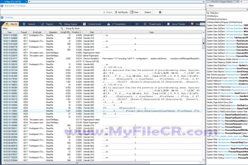Screen dimensions: 248x165
Task: Click the magnifier icon beside Filter box
Action: click(62, 29)
